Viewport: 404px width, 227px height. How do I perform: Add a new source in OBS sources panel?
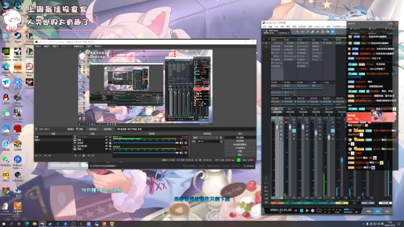pyautogui.click(x=75, y=155)
